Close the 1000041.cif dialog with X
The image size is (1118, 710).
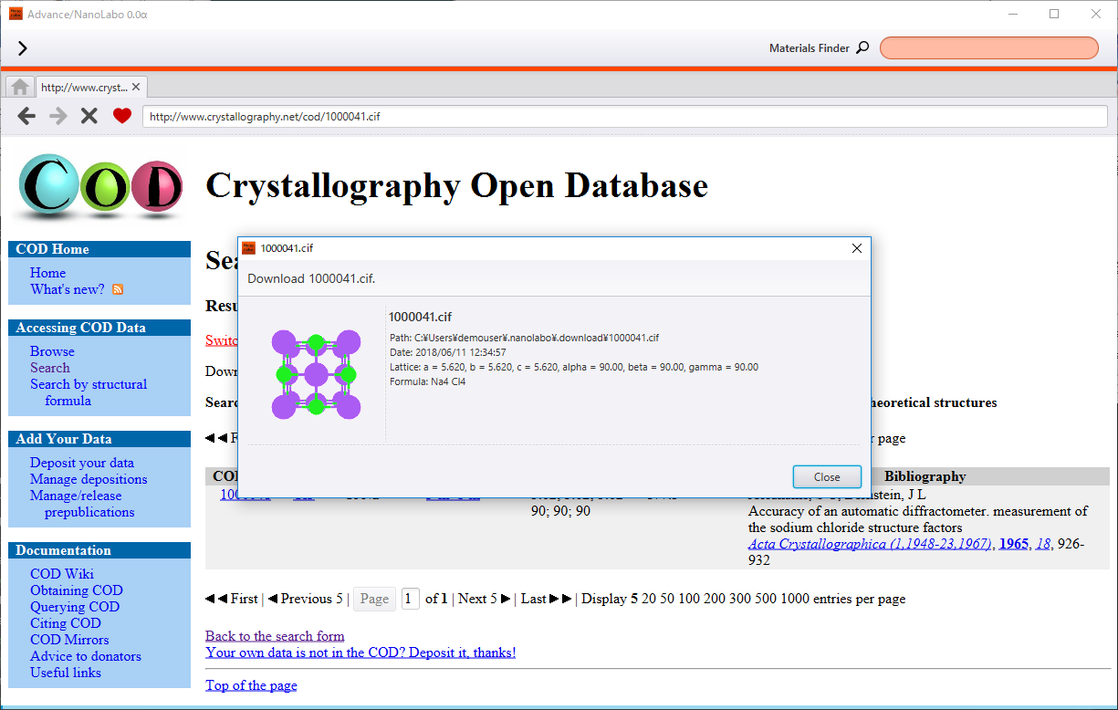tap(856, 248)
